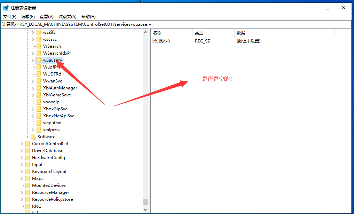Click the DriverDatabase folder icon
354x214 pixels.
click(28, 151)
